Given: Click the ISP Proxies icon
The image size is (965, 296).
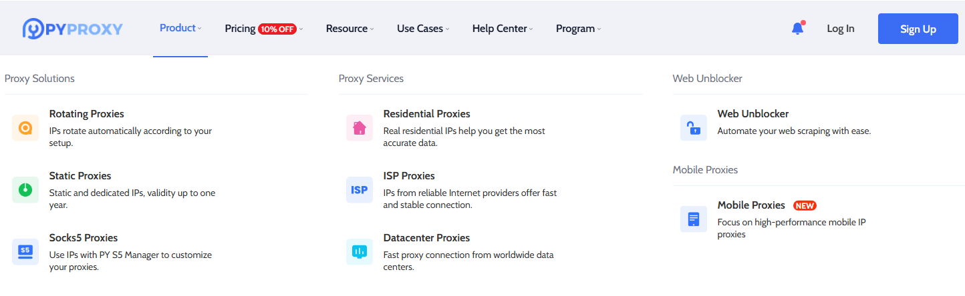Looking at the screenshot, I should [x=360, y=190].
